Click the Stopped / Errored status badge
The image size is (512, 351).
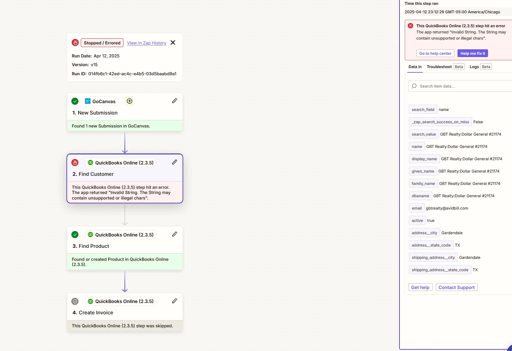pyautogui.click(x=102, y=43)
